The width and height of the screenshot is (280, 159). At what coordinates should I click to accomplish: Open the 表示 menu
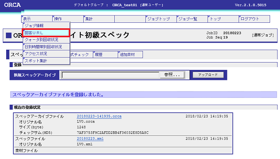pyautogui.click(x=37, y=19)
